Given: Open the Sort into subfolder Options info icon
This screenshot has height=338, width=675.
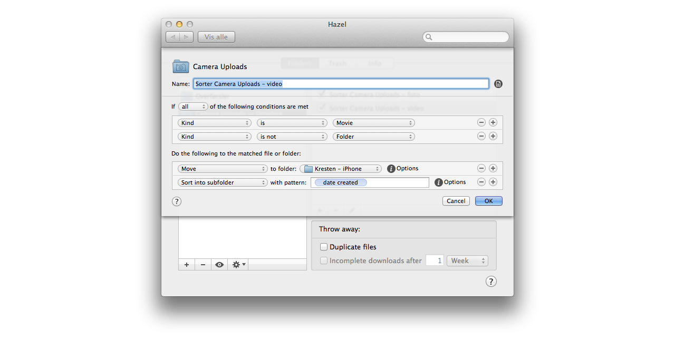Looking at the screenshot, I should pyautogui.click(x=439, y=182).
